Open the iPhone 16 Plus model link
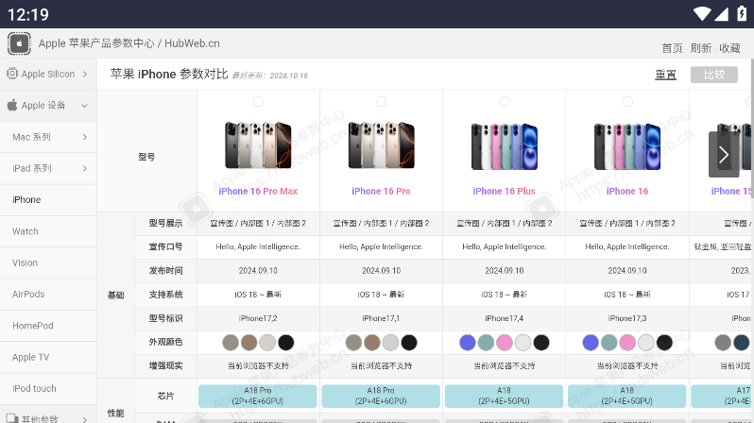The width and height of the screenshot is (754, 423). 504,192
